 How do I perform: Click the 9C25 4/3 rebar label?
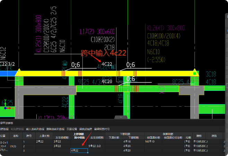[x=91, y=82]
